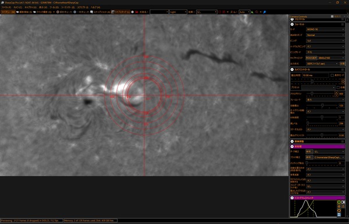Toggle the Format section header checkbox
Screen dimensions: 349x224
tap(343, 24)
